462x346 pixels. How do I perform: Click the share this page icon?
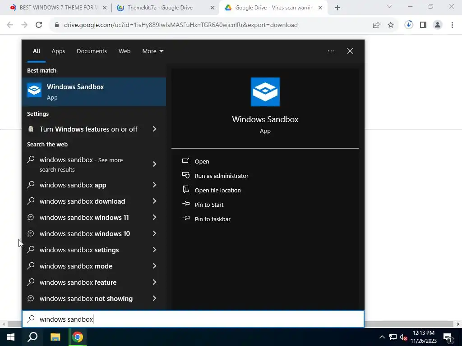click(x=376, y=25)
